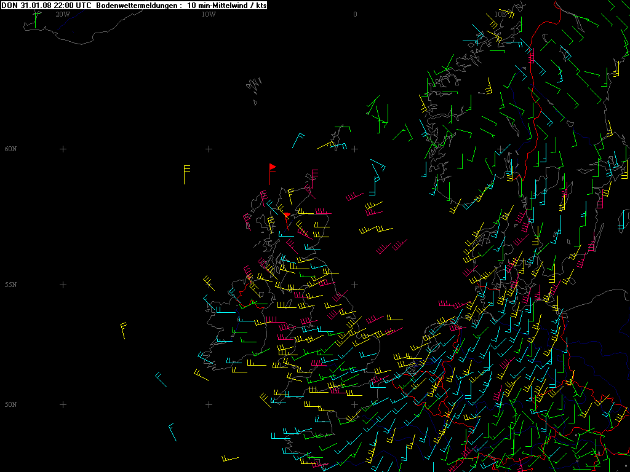This screenshot has width=630, height=472.
Task: Select the isolated yellow wind barb just south of 60N, west of Scotland
Action: 185,175
